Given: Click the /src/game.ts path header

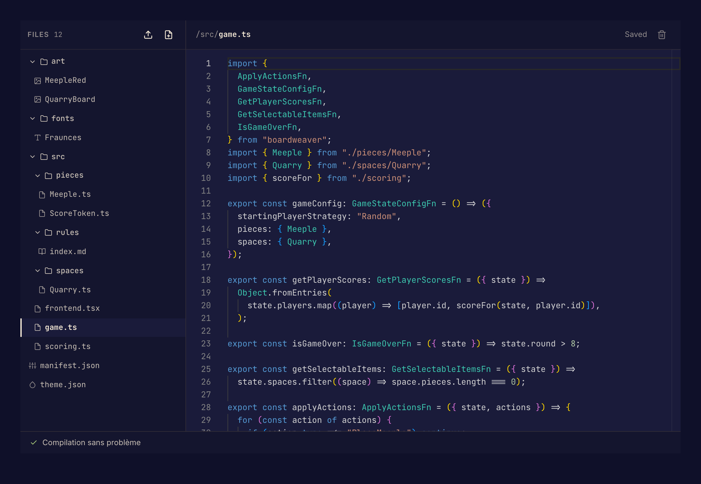Looking at the screenshot, I should click(223, 34).
